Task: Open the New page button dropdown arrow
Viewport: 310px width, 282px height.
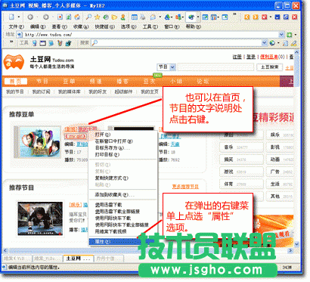Action: pos(18,17)
